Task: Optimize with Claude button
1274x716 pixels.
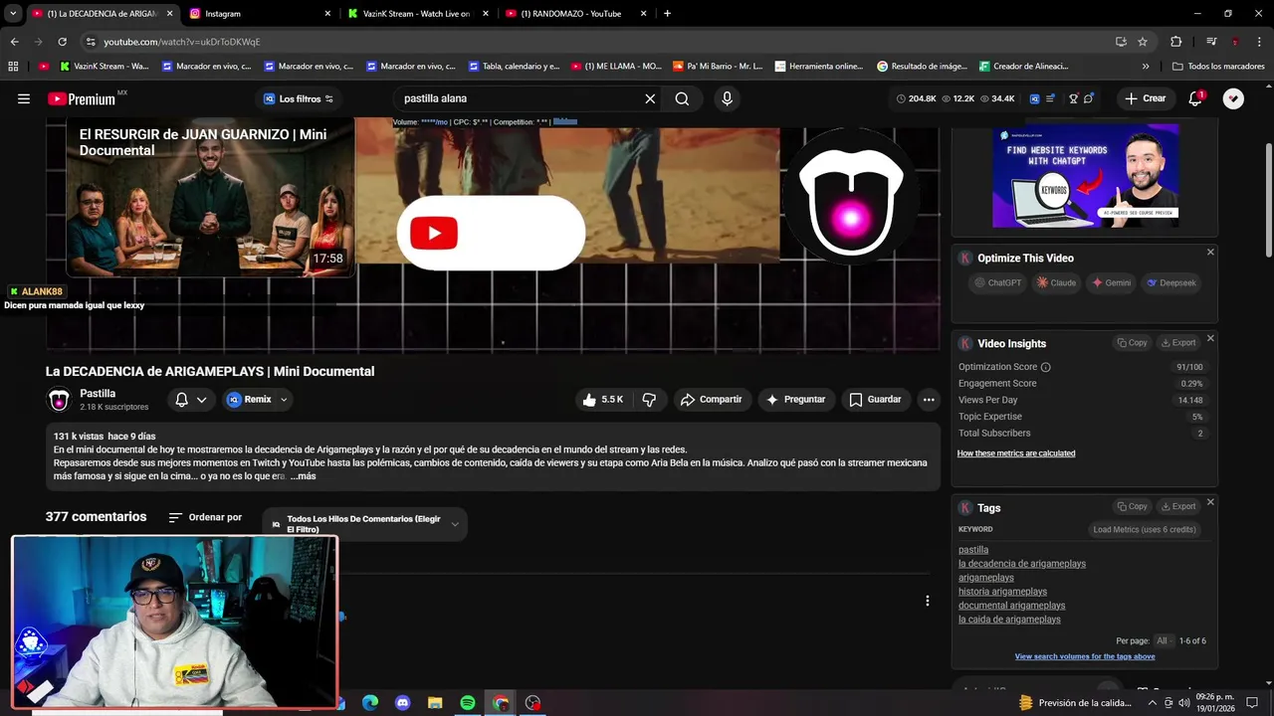Action: (1056, 283)
